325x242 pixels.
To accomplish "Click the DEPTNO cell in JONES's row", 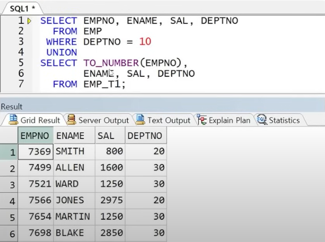I will click(146, 201).
